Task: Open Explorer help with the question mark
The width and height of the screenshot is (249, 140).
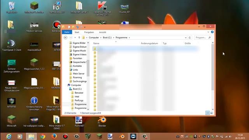Action: tap(212, 32)
